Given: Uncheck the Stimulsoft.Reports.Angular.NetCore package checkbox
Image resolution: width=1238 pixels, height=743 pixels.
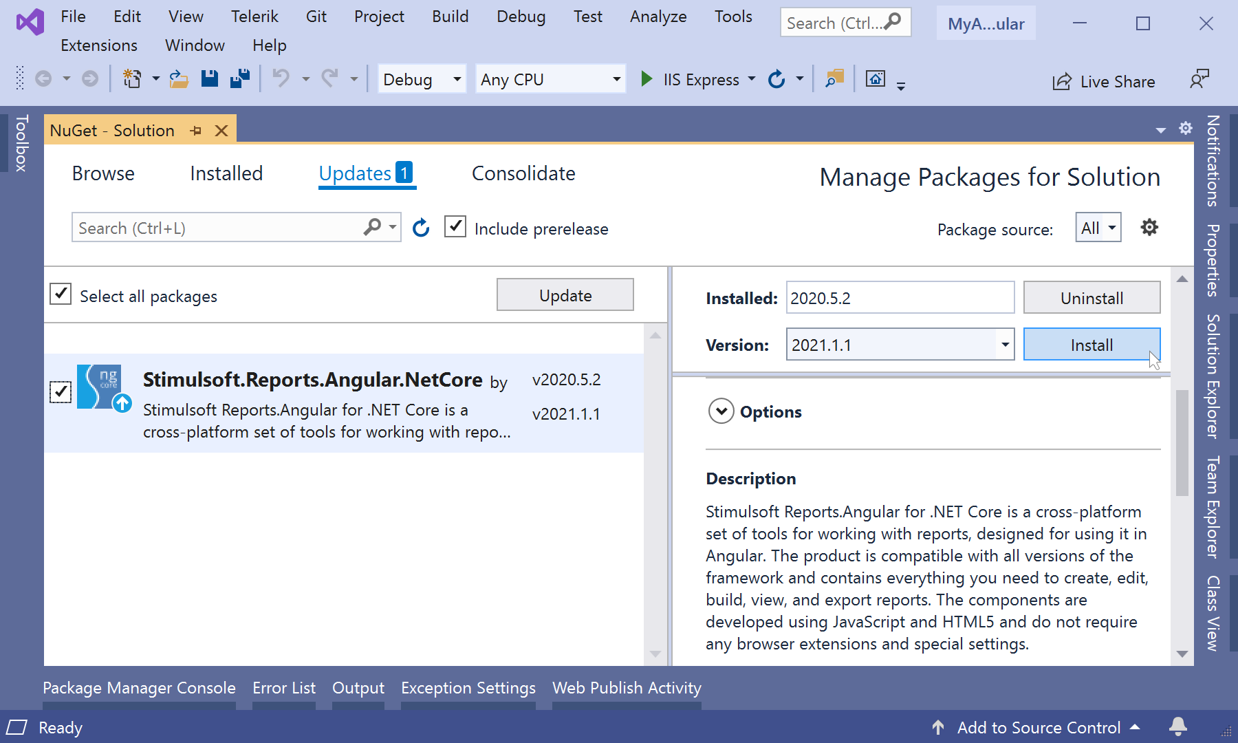Looking at the screenshot, I should 61,392.
